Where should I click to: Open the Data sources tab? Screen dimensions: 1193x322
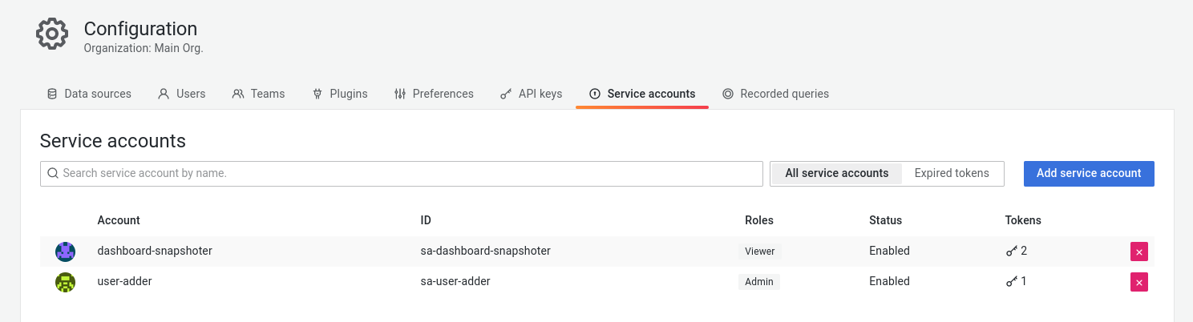click(x=89, y=94)
